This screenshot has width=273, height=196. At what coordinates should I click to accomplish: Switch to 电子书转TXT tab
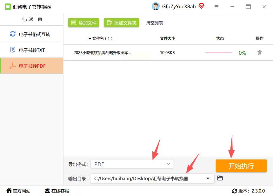[x=32, y=50]
